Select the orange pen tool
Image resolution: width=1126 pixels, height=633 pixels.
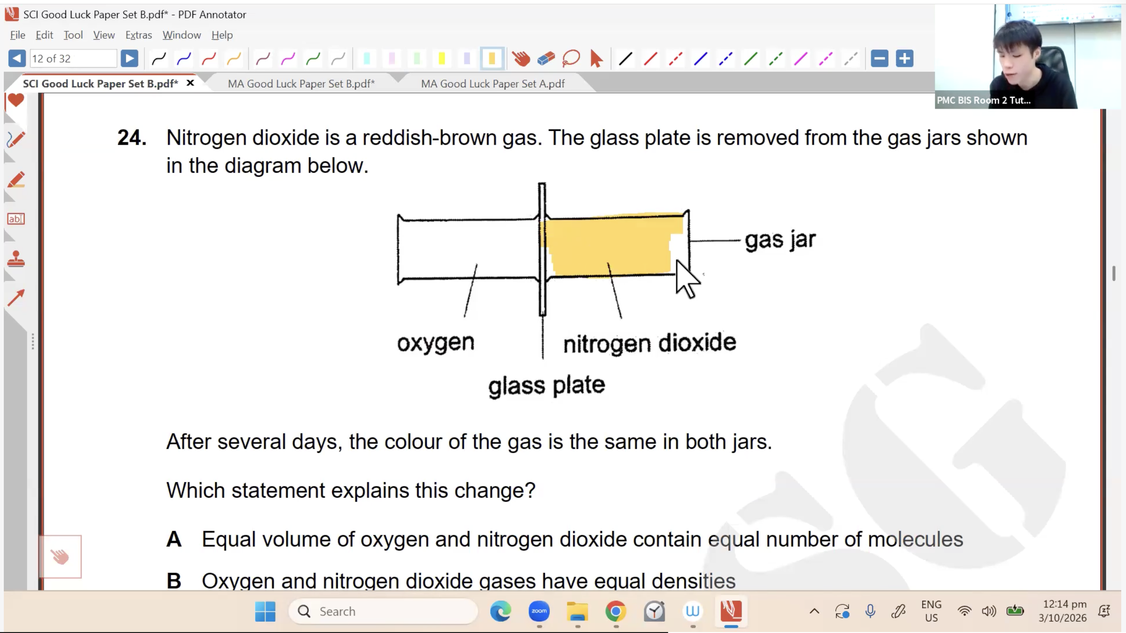point(234,59)
